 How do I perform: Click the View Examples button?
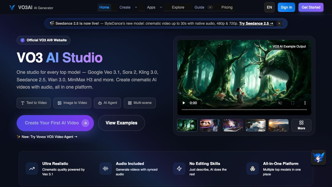coord(121,123)
